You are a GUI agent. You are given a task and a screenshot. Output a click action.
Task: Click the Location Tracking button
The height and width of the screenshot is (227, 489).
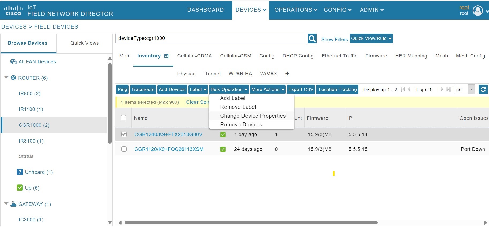[338, 89]
